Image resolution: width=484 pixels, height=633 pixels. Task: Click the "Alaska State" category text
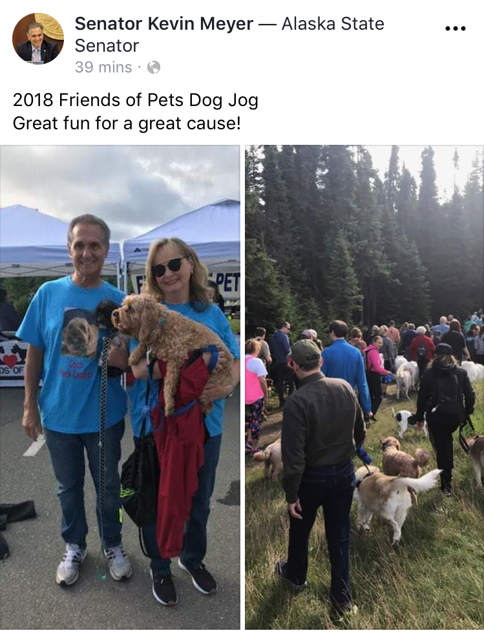pyautogui.click(x=333, y=23)
